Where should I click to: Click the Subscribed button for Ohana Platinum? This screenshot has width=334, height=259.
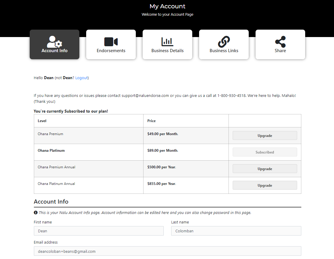click(x=265, y=152)
